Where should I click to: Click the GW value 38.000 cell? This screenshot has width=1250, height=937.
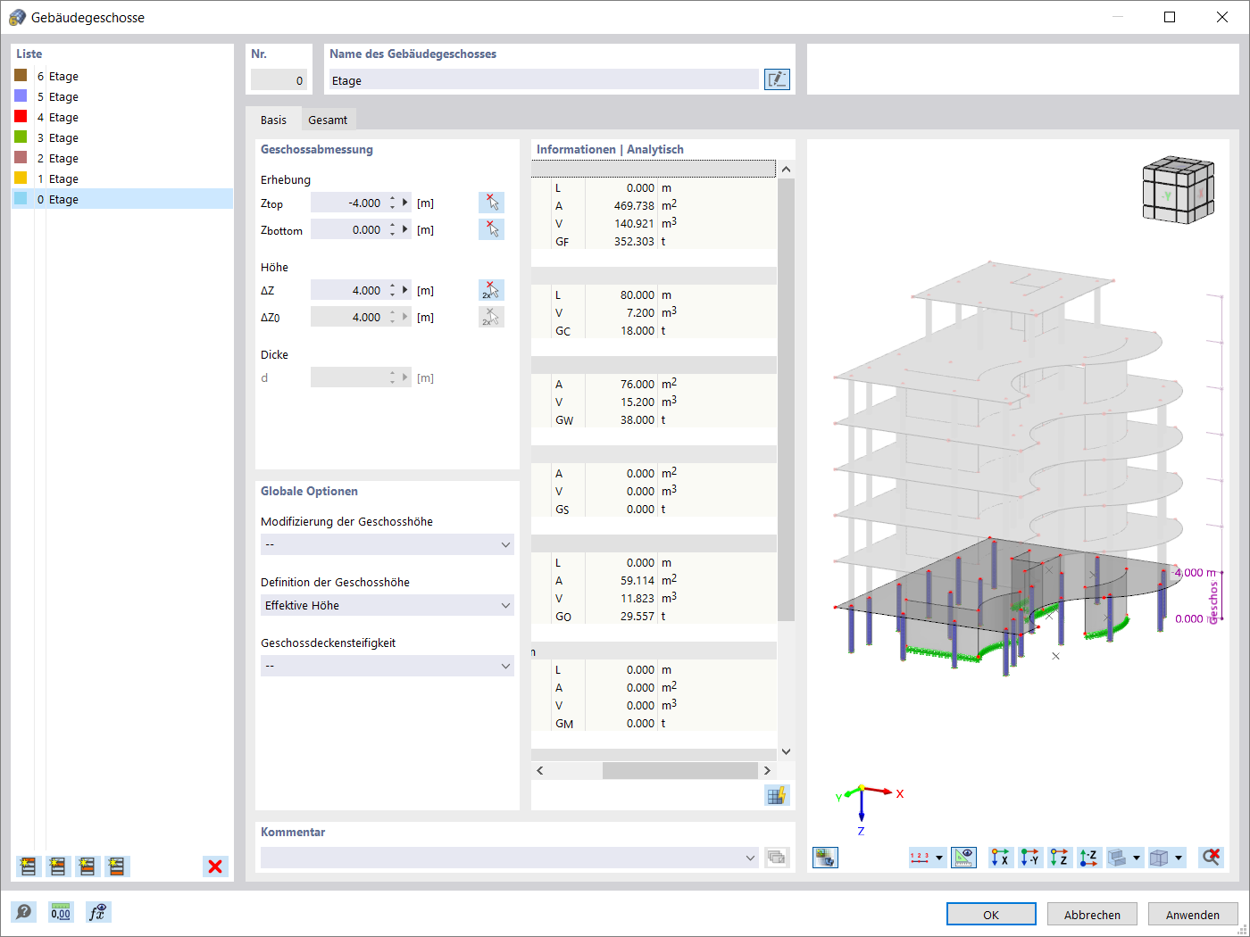tap(621, 419)
